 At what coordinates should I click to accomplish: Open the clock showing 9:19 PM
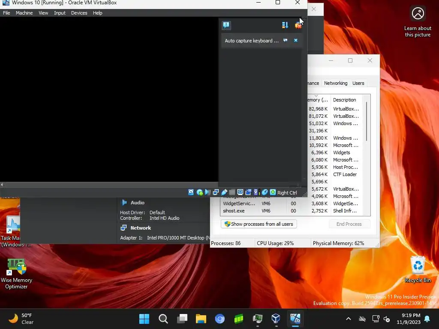click(x=409, y=319)
